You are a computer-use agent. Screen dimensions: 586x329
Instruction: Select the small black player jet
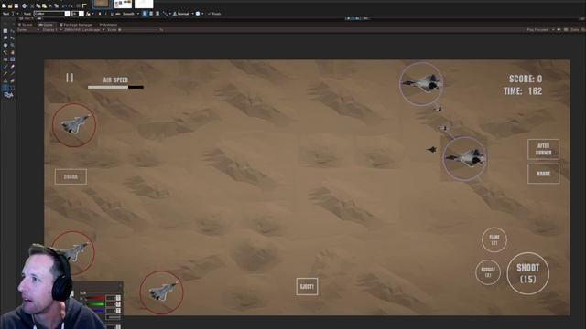click(431, 150)
